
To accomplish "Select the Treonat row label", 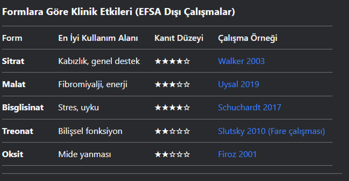I will 17,131.
